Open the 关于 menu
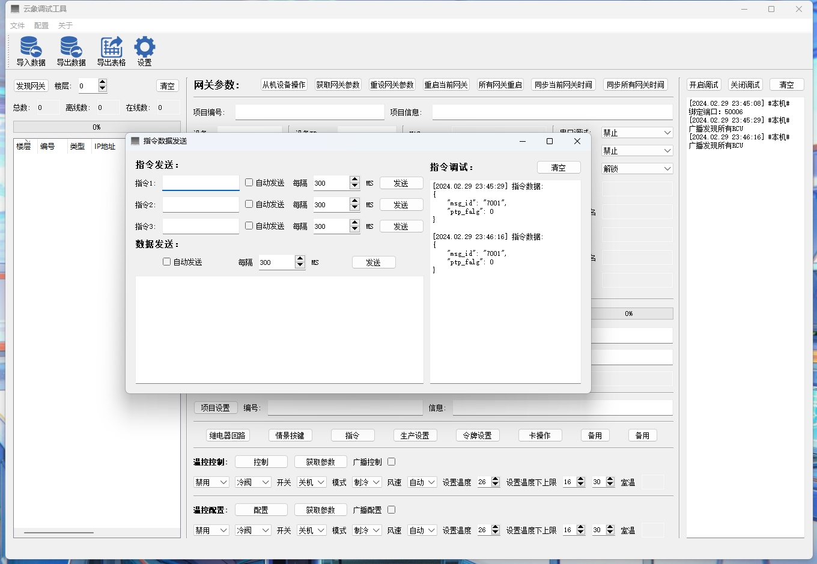This screenshot has width=817, height=564. pos(65,25)
